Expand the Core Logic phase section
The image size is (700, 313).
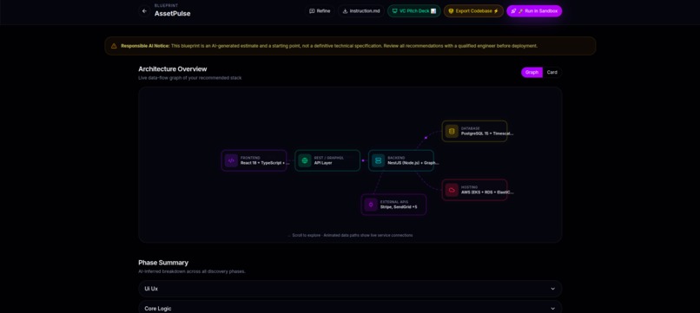pos(350,308)
